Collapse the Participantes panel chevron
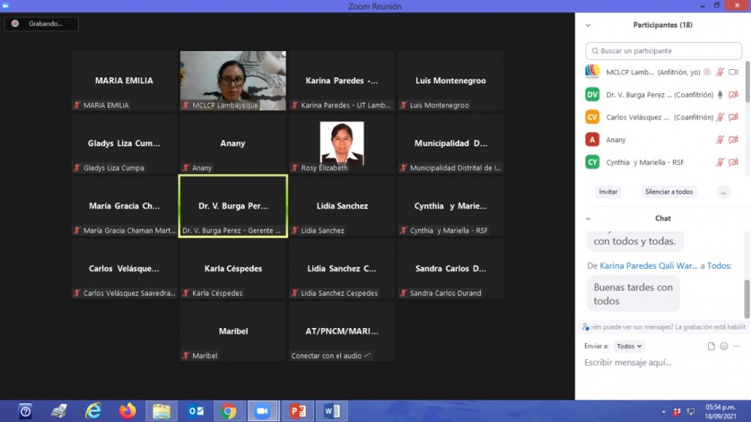Viewport: 751px width, 422px height. (588, 25)
